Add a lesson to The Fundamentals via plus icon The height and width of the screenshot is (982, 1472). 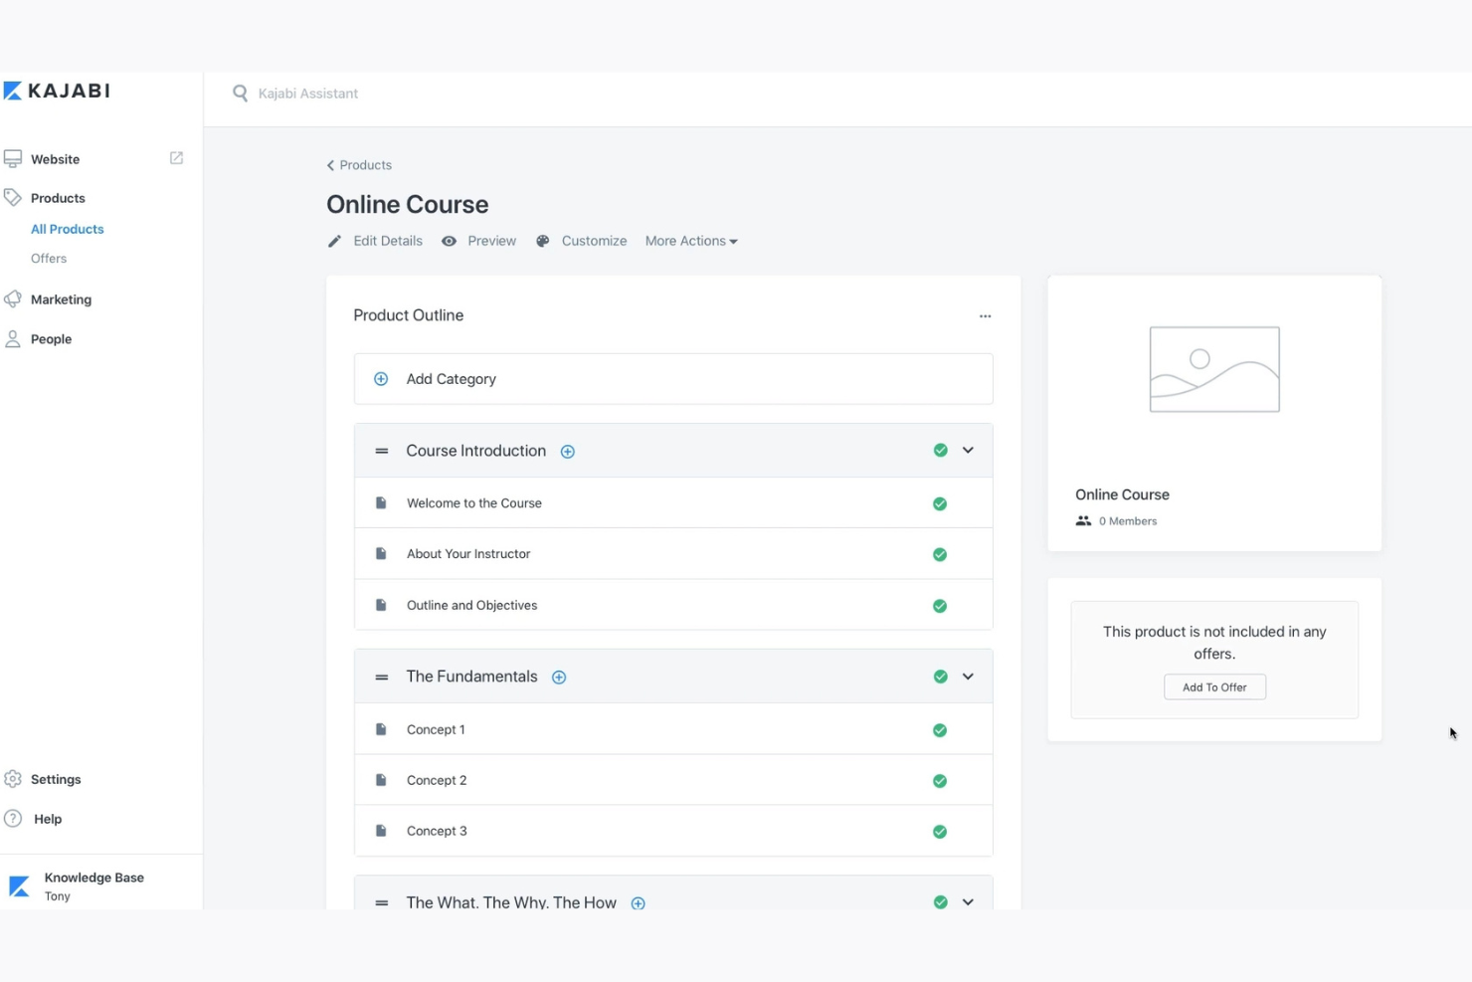pos(559,677)
